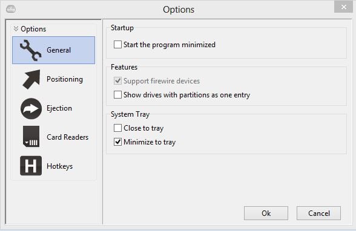This screenshot has width=356, height=231.
Task: Open the Positioning settings page
Action: [x=65, y=79]
